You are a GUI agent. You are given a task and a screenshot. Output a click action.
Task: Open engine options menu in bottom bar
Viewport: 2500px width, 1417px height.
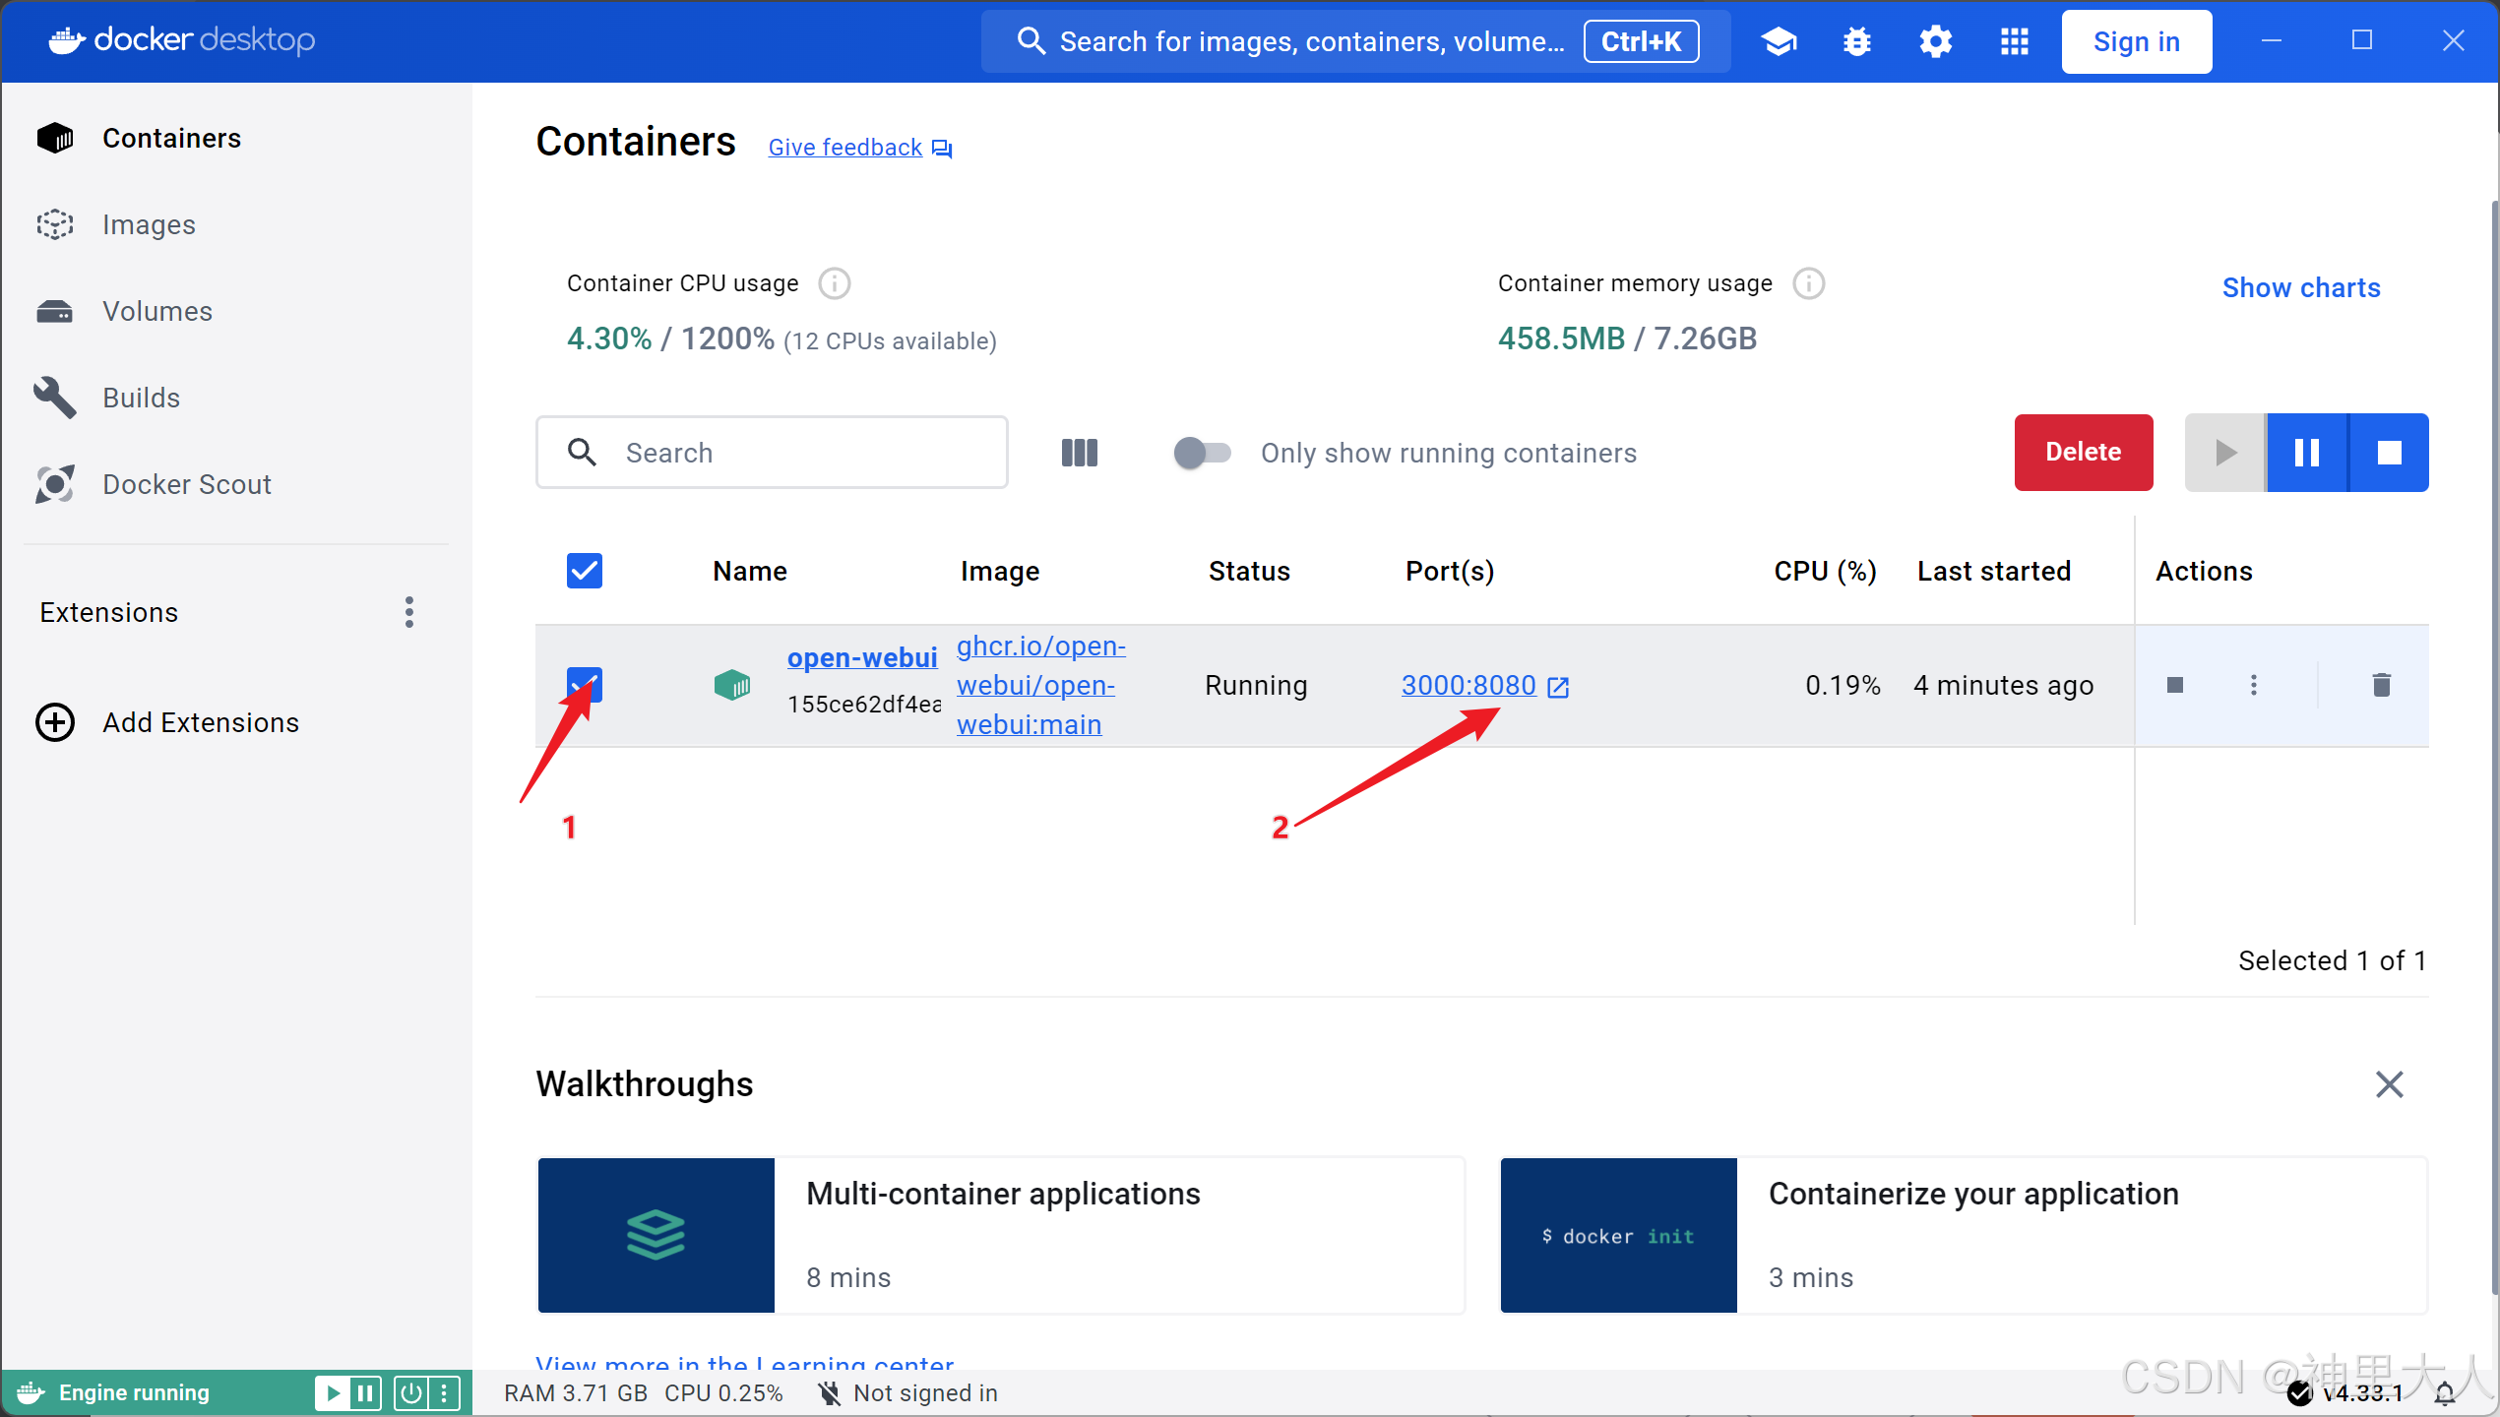(445, 1392)
